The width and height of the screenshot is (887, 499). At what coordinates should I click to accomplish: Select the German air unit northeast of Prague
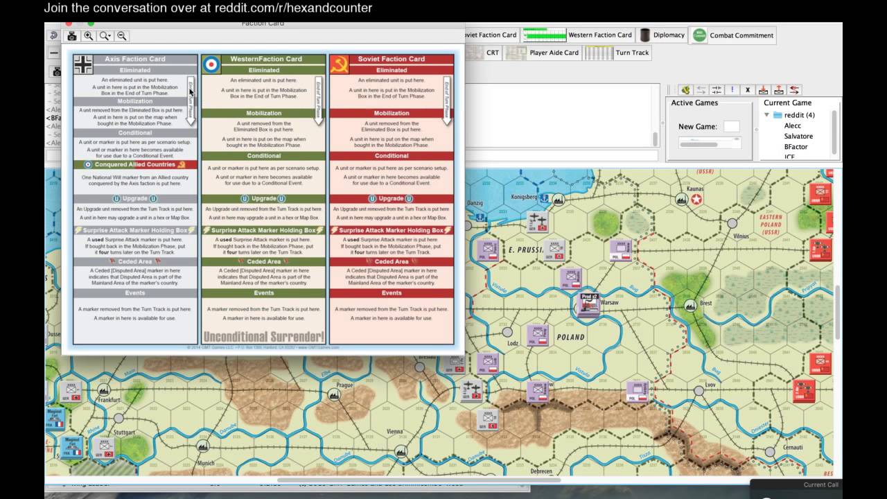(471, 391)
